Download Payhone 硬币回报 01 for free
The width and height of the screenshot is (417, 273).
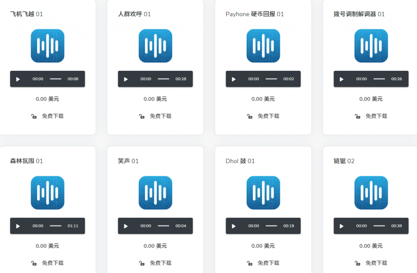pyautogui.click(x=268, y=116)
